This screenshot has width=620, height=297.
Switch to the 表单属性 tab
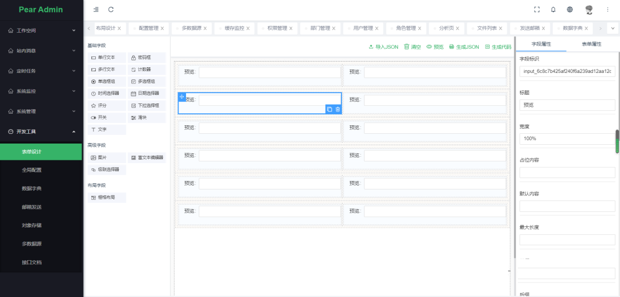(x=591, y=44)
